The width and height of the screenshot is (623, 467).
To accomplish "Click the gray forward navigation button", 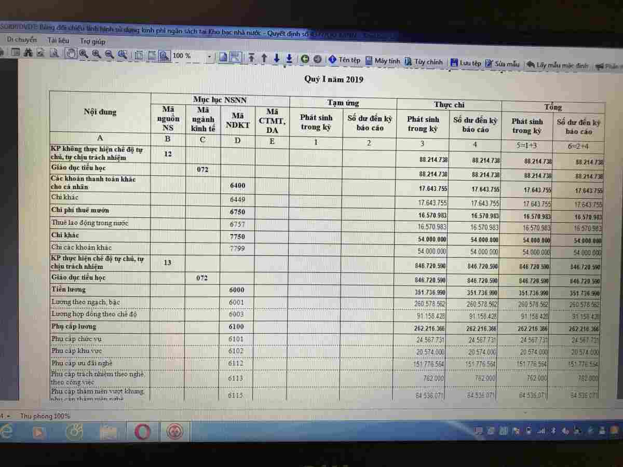I will coord(317,60).
